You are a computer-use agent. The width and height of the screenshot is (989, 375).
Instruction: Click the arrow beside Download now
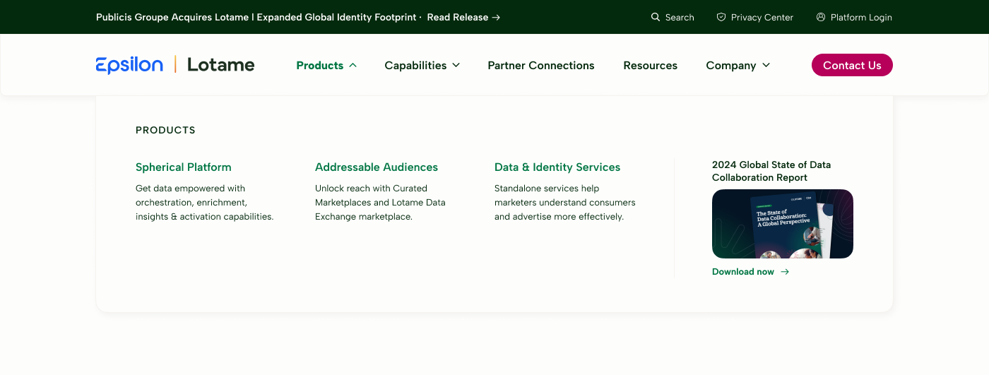(785, 272)
